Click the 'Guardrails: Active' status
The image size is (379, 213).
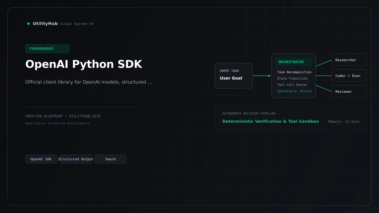[x=294, y=91]
